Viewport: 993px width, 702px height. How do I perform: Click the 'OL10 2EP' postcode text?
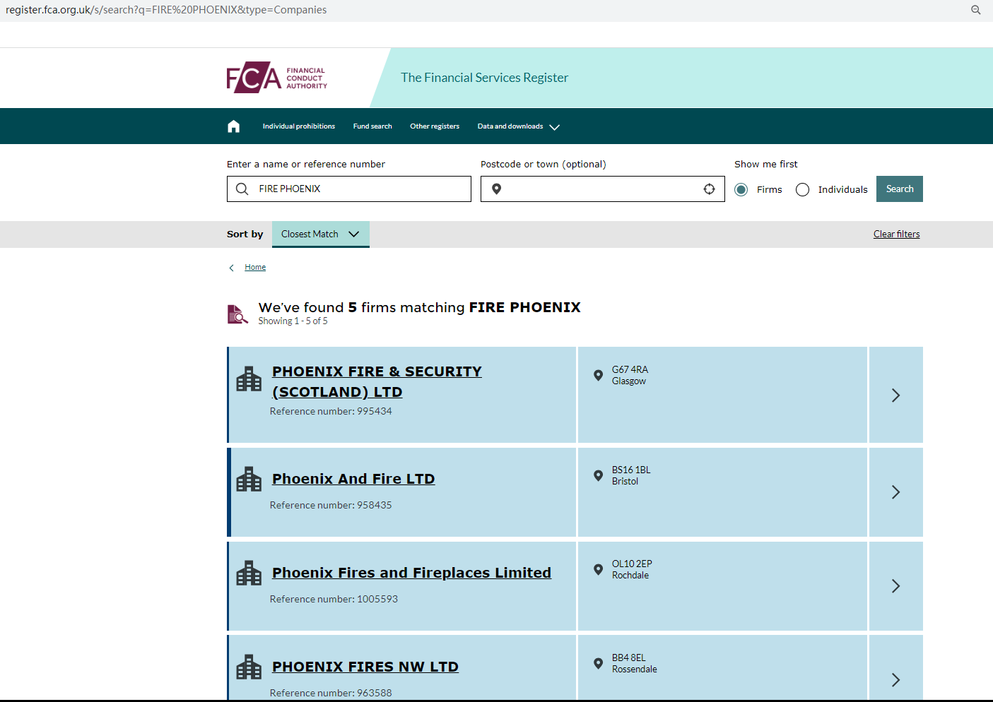coord(632,564)
